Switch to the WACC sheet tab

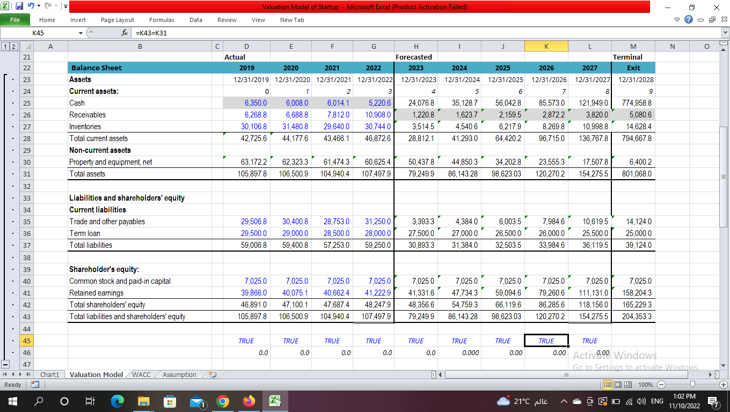point(141,374)
